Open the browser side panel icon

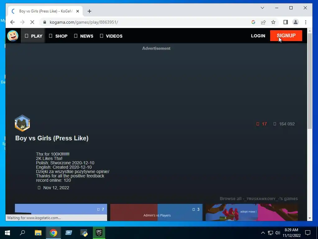pos(286,22)
